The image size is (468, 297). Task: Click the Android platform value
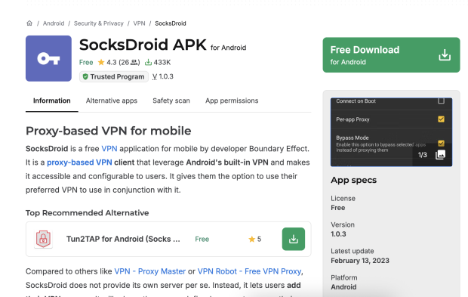tap(343, 287)
